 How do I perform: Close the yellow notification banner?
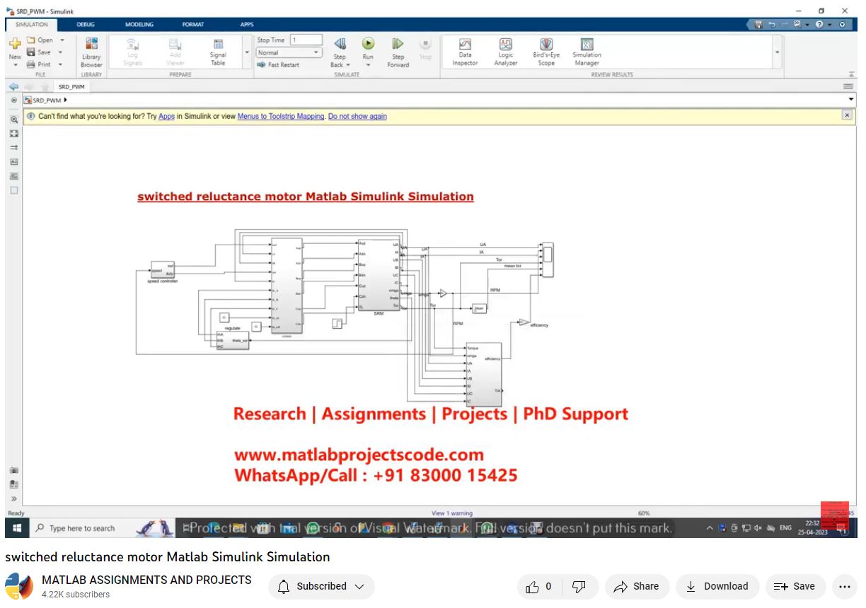(x=846, y=115)
